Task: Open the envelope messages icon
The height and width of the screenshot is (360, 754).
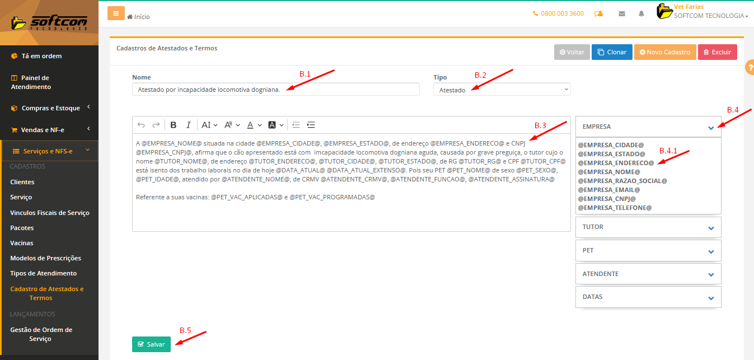Action: point(622,14)
